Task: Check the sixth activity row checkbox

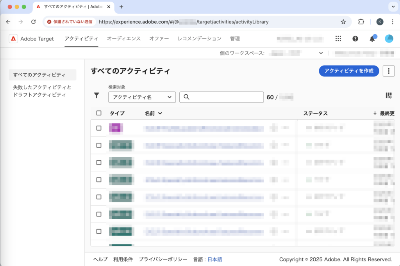Action: pyautogui.click(x=99, y=214)
